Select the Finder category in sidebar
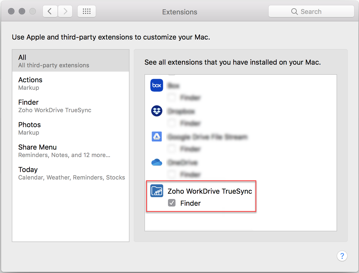359x273 pixels. (71, 106)
